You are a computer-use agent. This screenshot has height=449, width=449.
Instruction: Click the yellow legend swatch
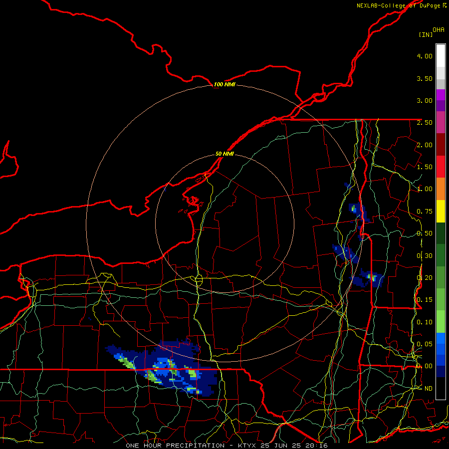tap(441, 211)
